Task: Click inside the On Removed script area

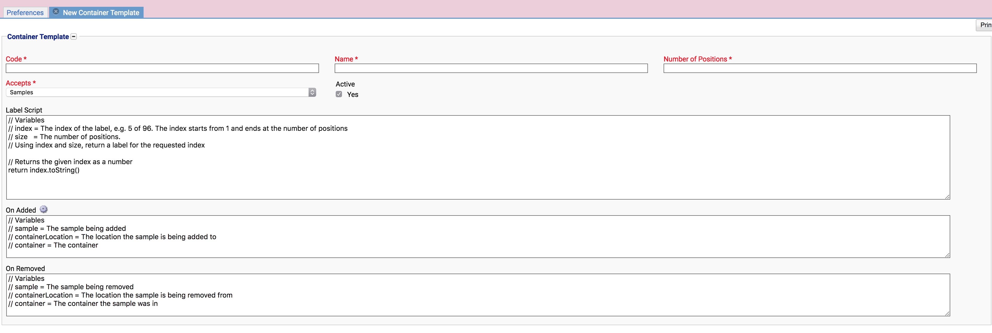Action: pos(478,295)
